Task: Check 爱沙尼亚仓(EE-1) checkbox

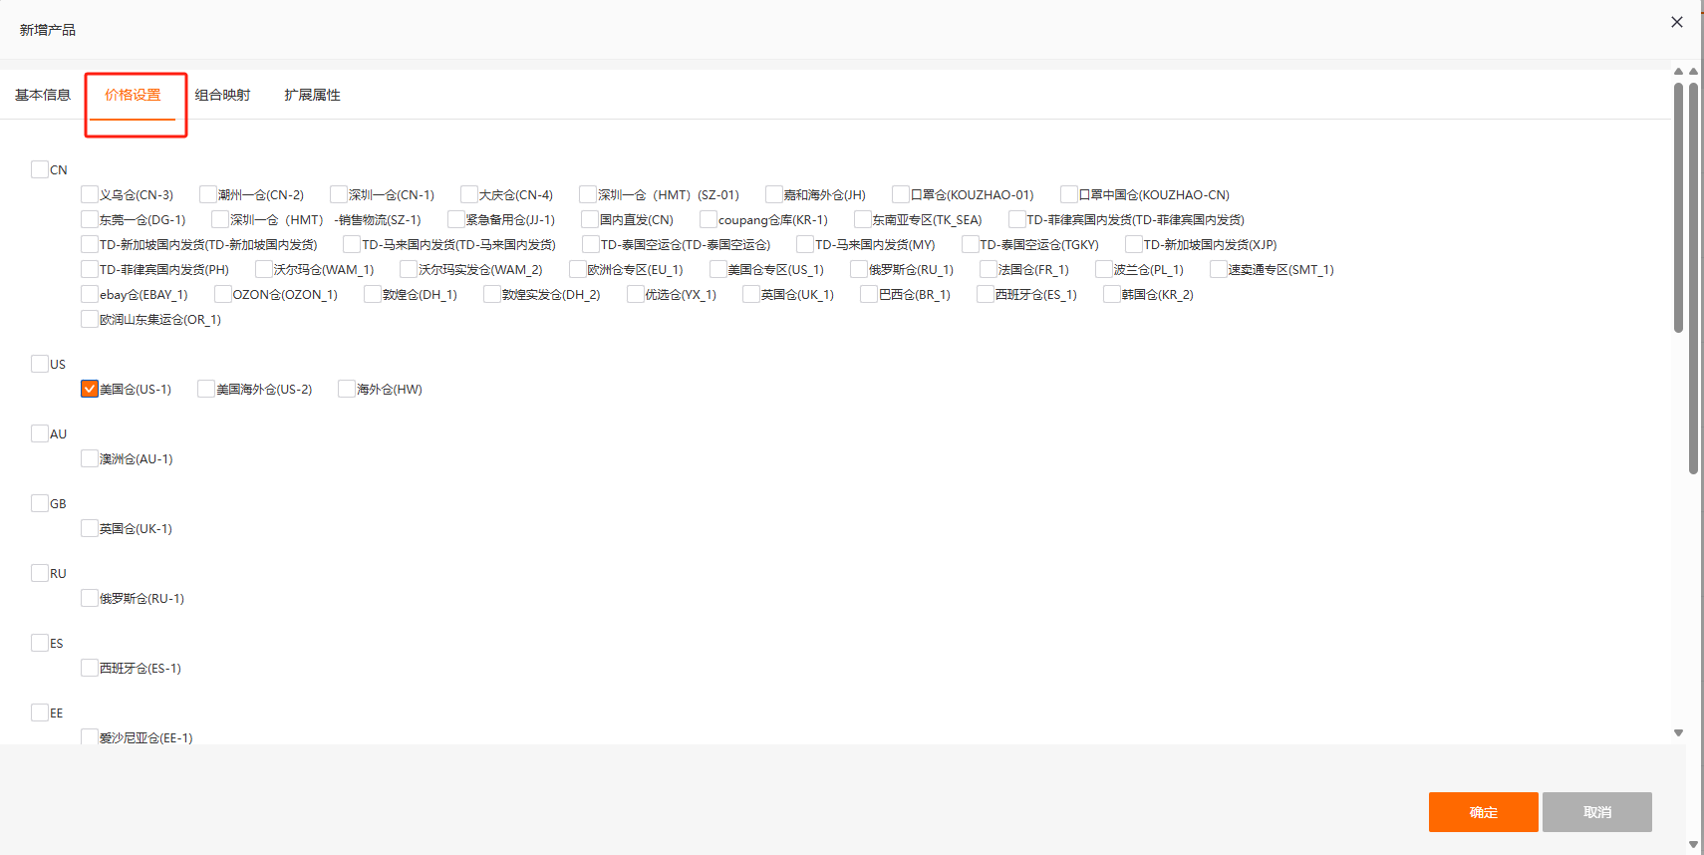Action: [x=90, y=737]
